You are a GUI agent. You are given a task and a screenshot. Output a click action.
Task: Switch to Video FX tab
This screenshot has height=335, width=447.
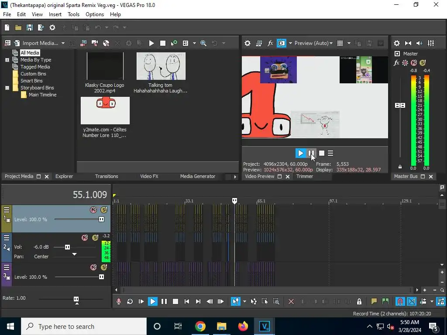149,176
